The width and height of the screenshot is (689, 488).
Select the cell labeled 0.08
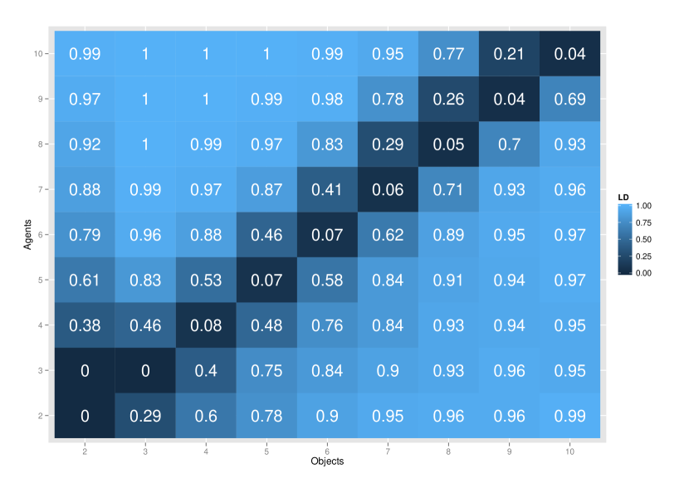pyautogui.click(x=206, y=325)
